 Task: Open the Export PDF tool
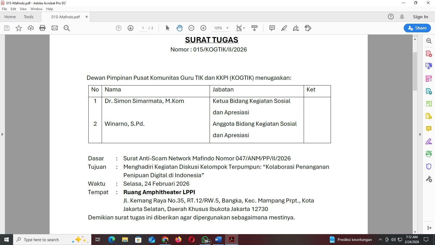[x=429, y=66]
